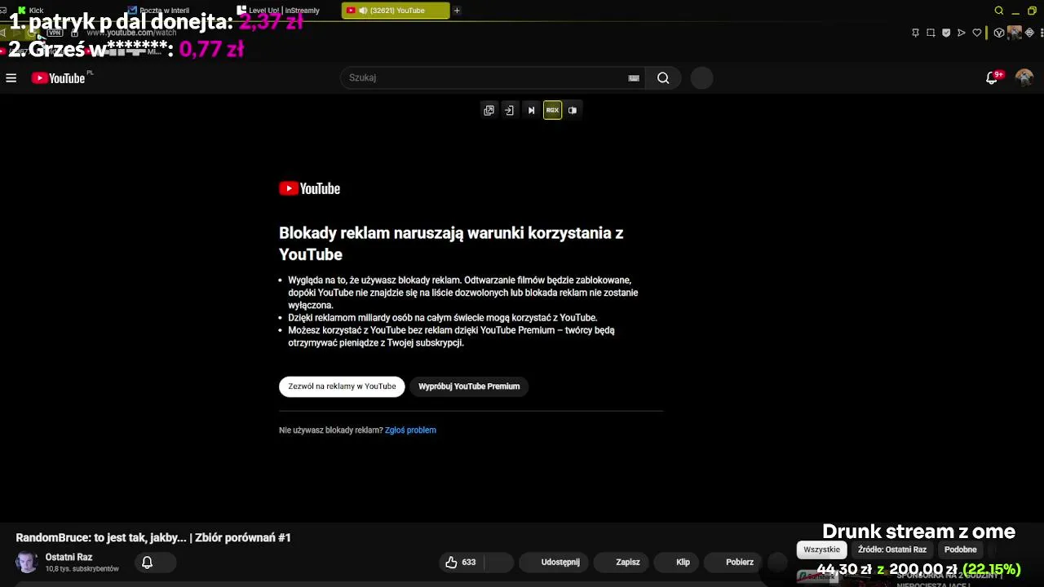Screen dimensions: 1044x587
Task: Click the pin icon in browser toolbar
Action: click(915, 33)
